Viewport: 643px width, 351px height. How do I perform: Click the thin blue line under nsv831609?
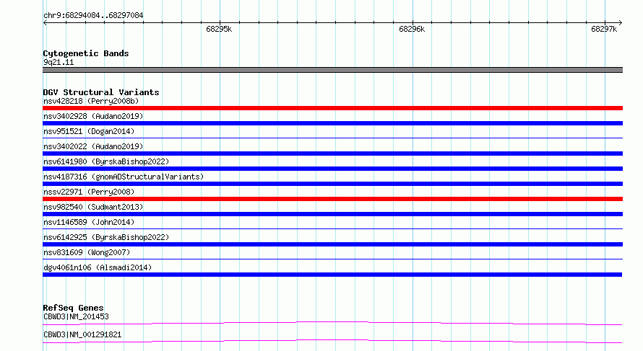pos(332,259)
